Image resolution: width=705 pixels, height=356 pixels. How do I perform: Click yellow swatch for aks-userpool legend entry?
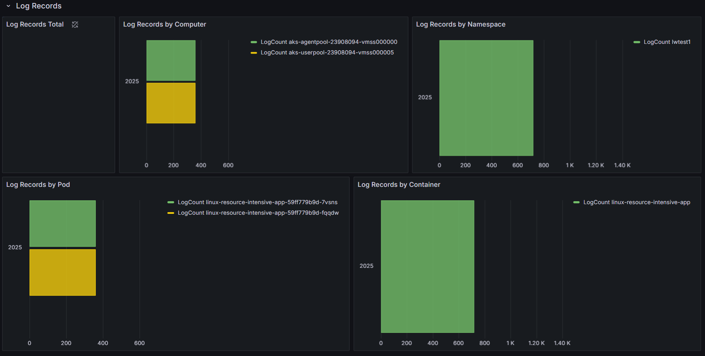[x=254, y=53]
